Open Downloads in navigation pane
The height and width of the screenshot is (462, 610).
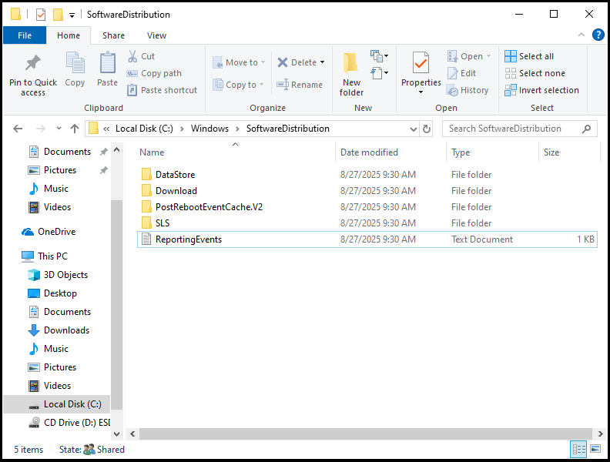59,330
